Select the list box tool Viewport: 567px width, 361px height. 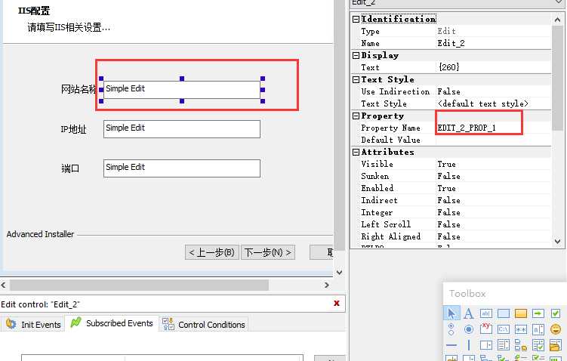point(504,345)
